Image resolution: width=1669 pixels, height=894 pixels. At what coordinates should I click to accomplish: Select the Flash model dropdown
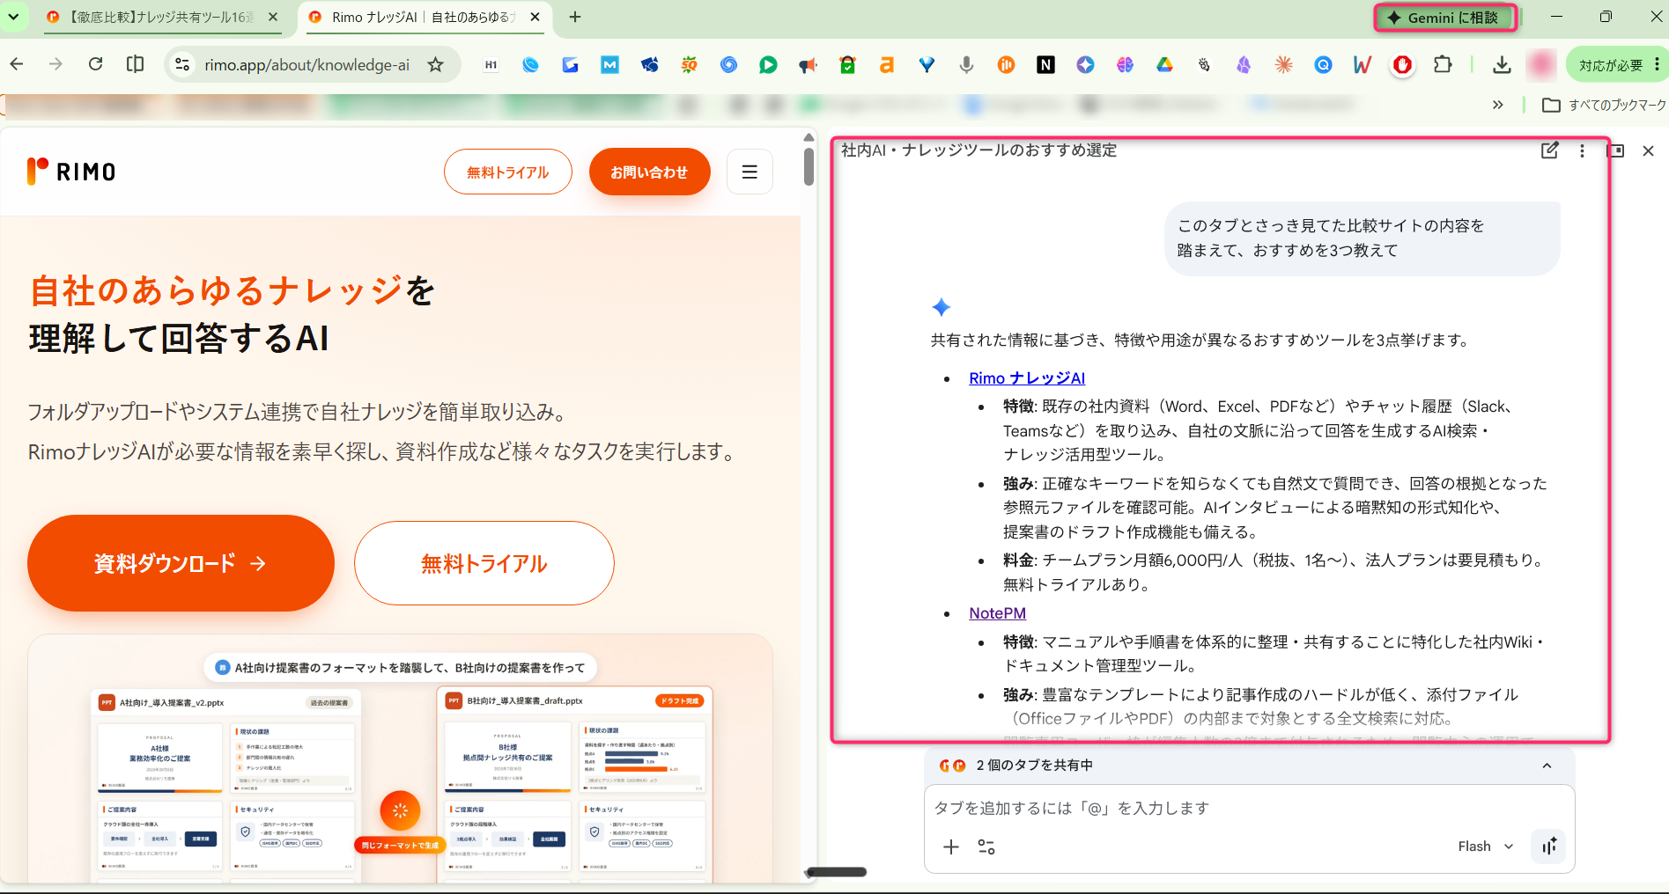pyautogui.click(x=1486, y=846)
